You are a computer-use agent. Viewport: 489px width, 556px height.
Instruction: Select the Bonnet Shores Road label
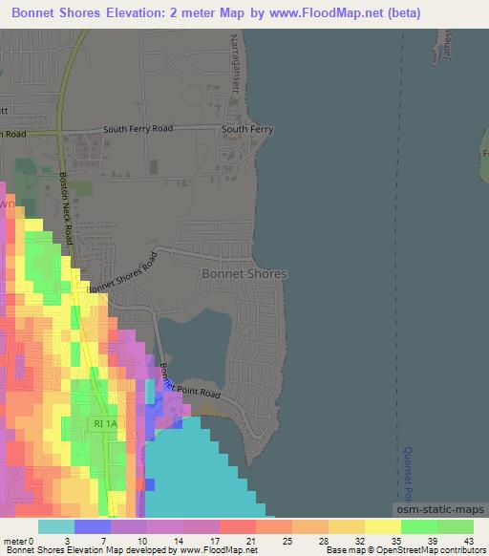pyautogui.click(x=122, y=272)
